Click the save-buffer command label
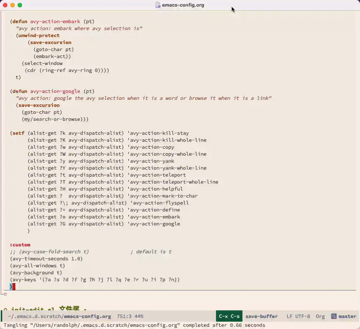The height and width of the screenshot is (329, 360). [262, 316]
